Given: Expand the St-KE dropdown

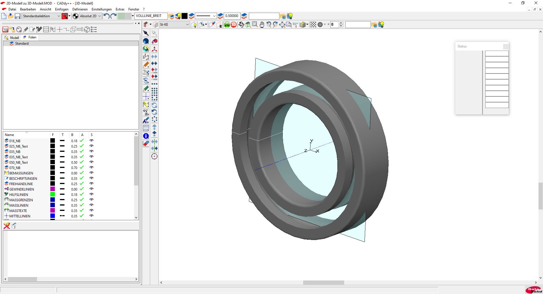Looking at the screenshot, I should tap(187, 25).
